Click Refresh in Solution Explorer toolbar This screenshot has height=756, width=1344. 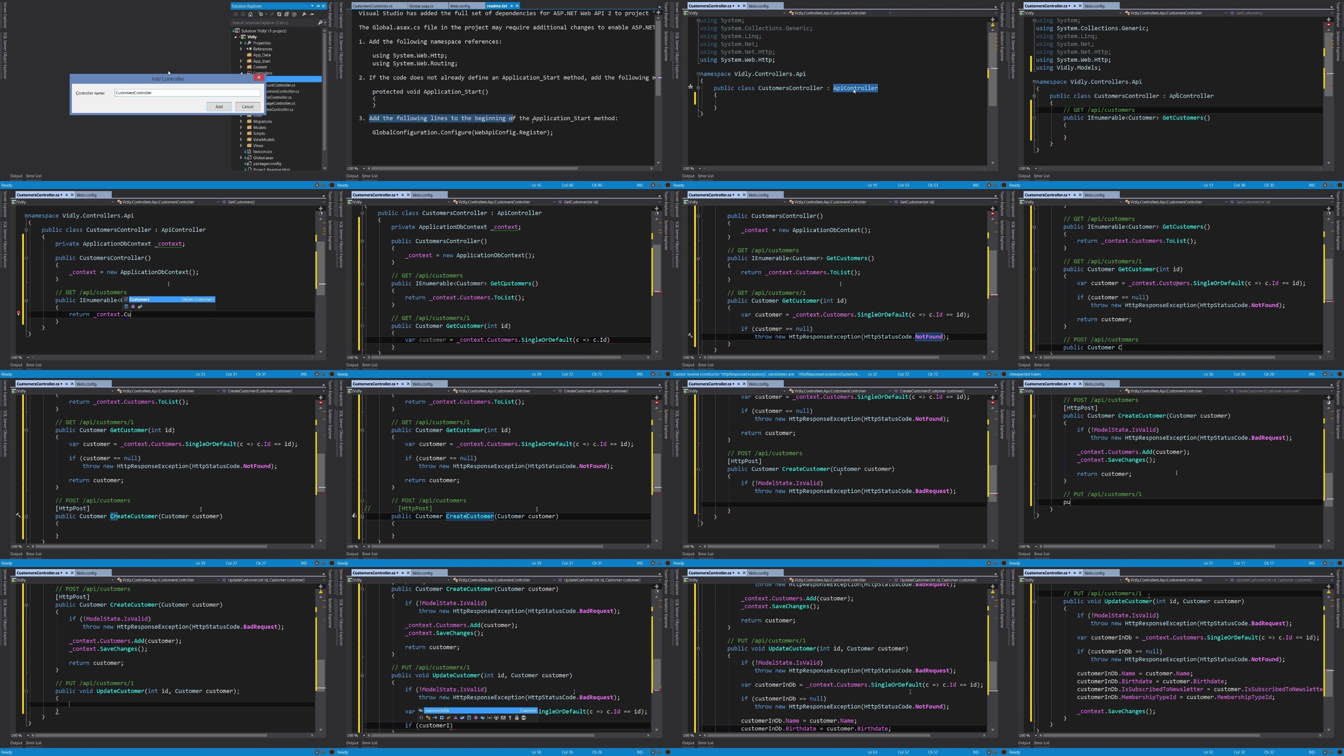coord(280,14)
